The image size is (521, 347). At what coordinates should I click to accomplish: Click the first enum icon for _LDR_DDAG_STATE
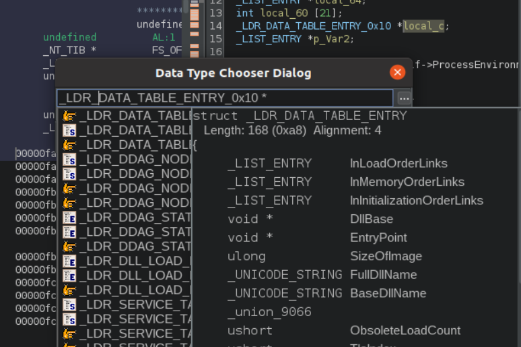pyautogui.click(x=69, y=217)
